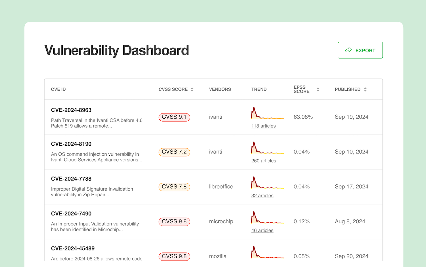Click the Aug 8, 2024 date
This screenshot has height=267, width=426.
(350, 222)
